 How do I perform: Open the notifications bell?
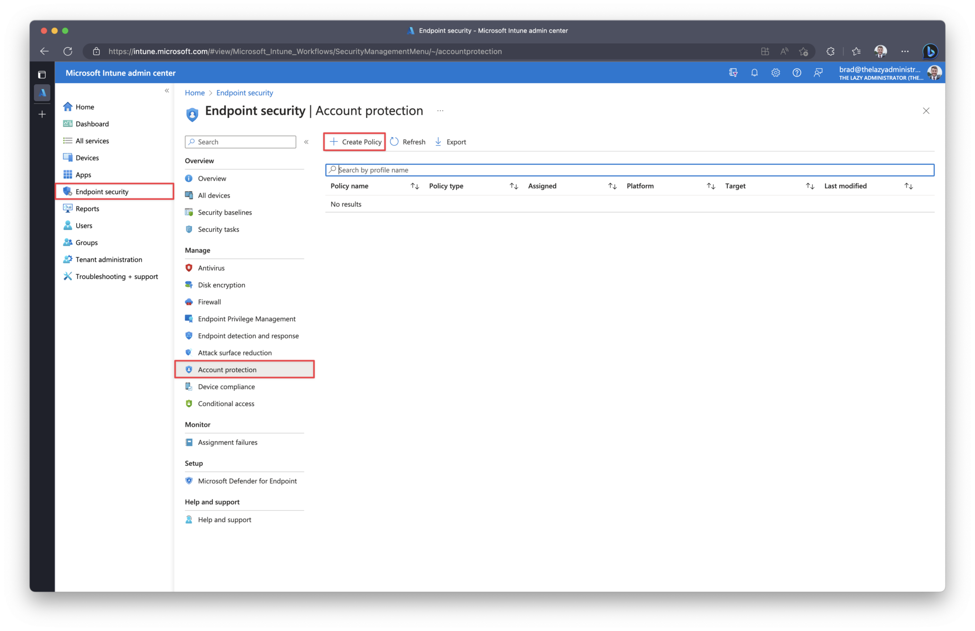pos(755,73)
